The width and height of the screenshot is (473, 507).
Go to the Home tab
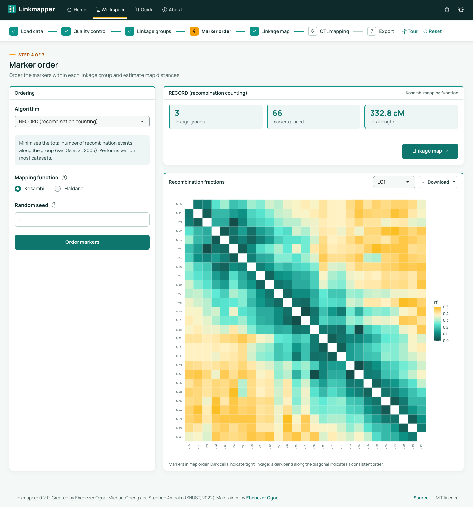tap(77, 10)
